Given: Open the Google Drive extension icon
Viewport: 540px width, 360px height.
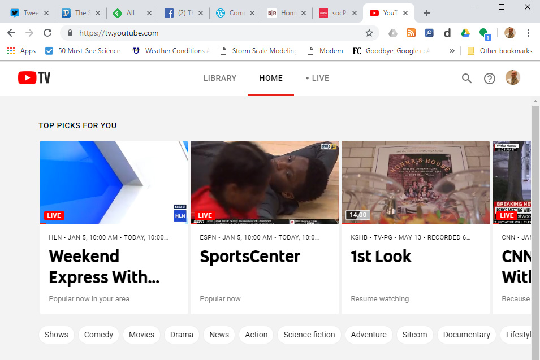Looking at the screenshot, I should point(465,33).
